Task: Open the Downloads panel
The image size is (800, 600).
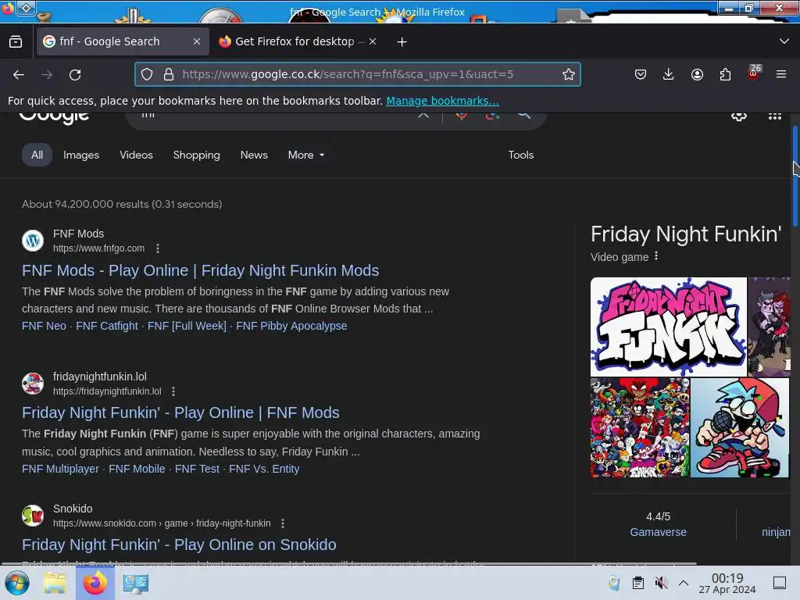Action: [x=669, y=74]
